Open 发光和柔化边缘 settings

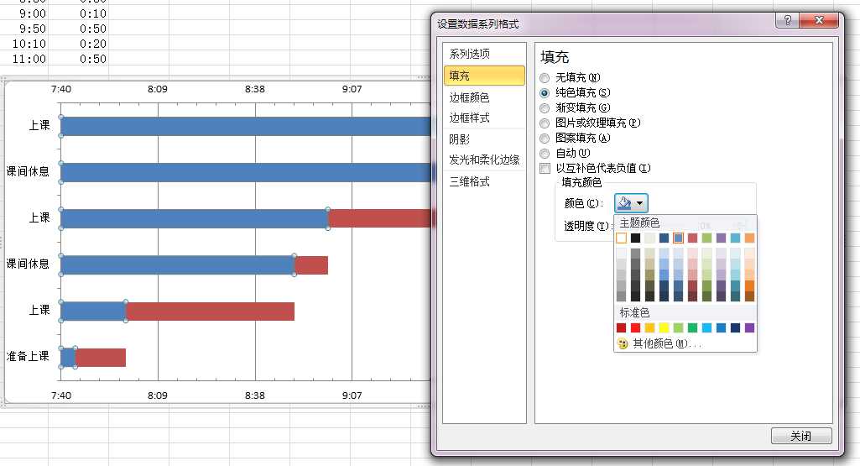click(x=484, y=160)
